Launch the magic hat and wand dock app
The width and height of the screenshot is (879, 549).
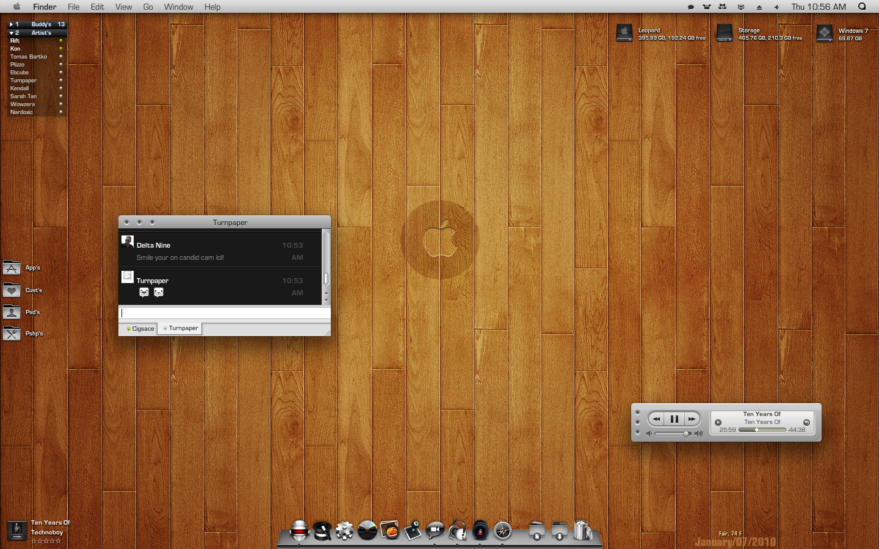pos(322,531)
